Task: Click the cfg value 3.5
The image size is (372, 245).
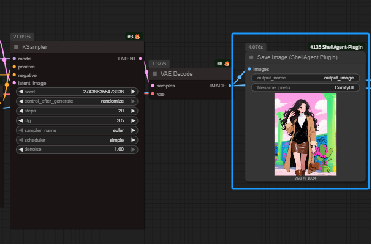Action: [x=121, y=121]
